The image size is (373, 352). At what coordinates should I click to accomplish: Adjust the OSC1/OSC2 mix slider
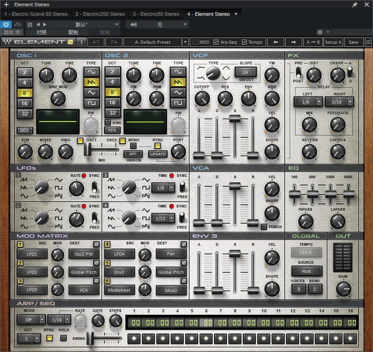pos(87,150)
